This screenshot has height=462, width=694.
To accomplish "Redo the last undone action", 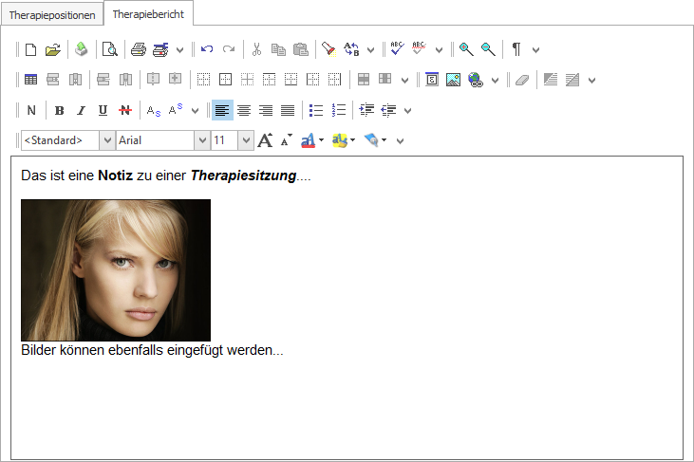I will (229, 49).
